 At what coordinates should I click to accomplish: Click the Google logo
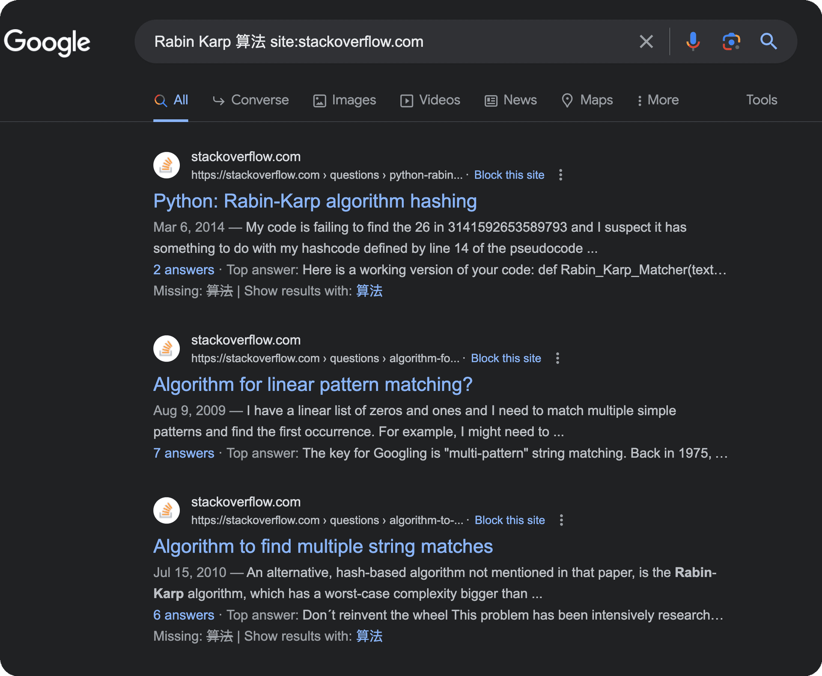pos(47,42)
